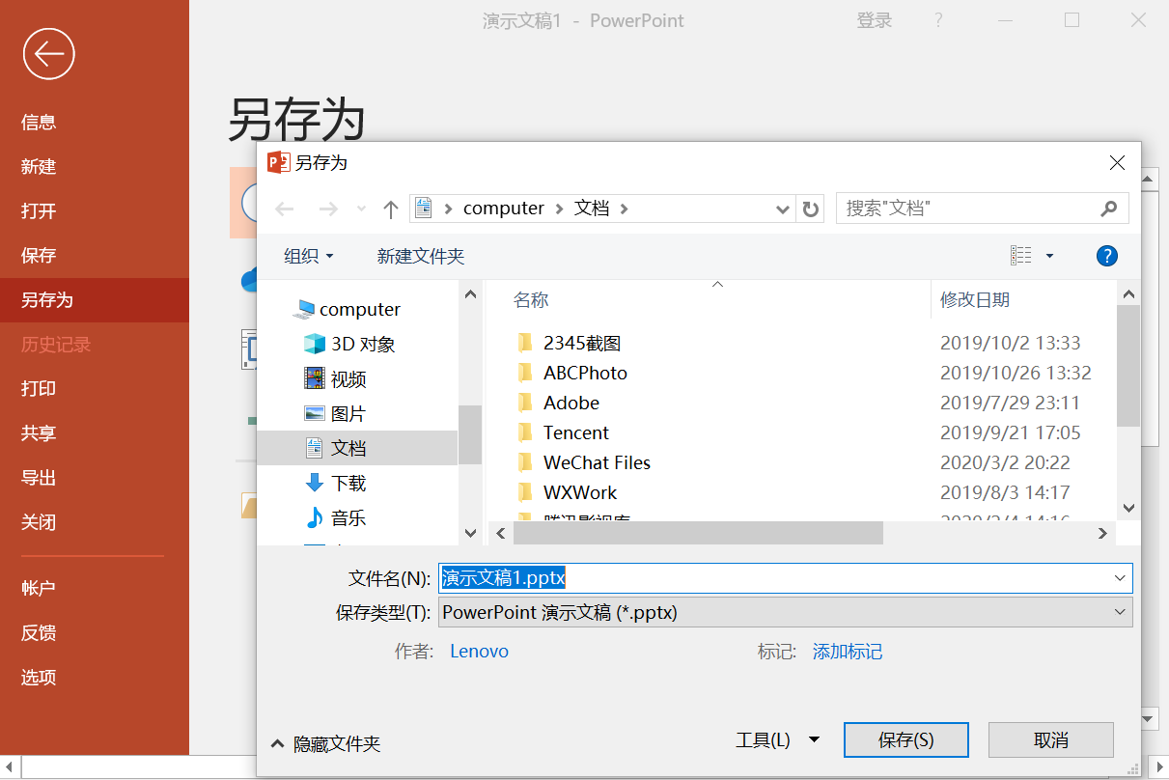1169x780 pixels.
Task: Click the 视频 film icon in tree
Action: pyautogui.click(x=314, y=378)
